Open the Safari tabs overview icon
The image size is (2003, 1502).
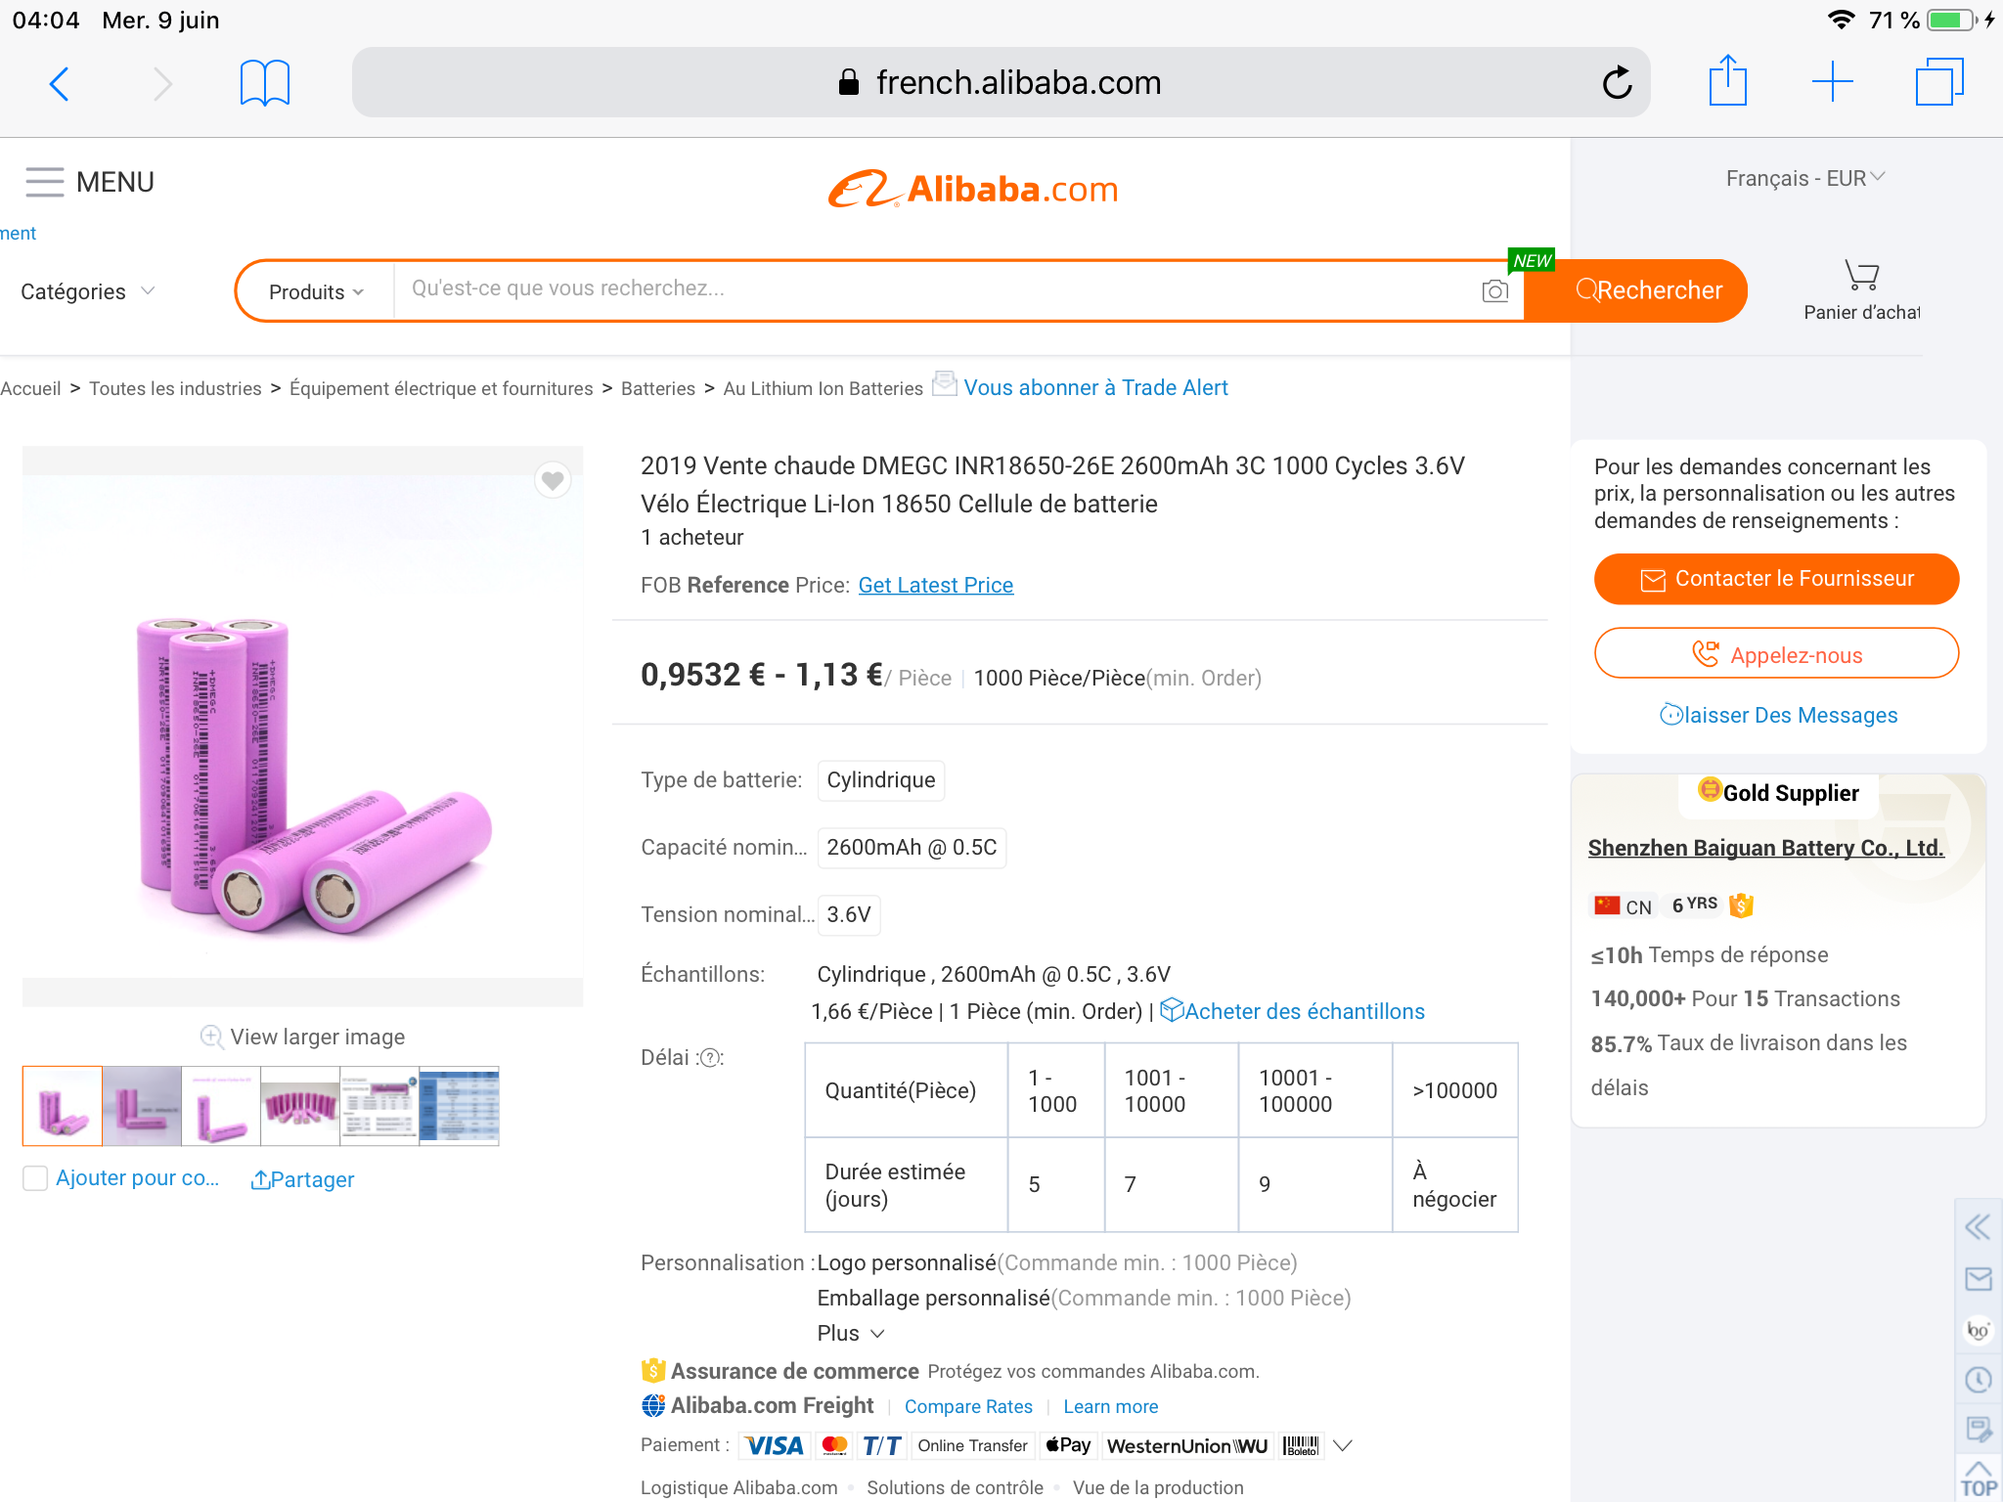pos(1938,82)
